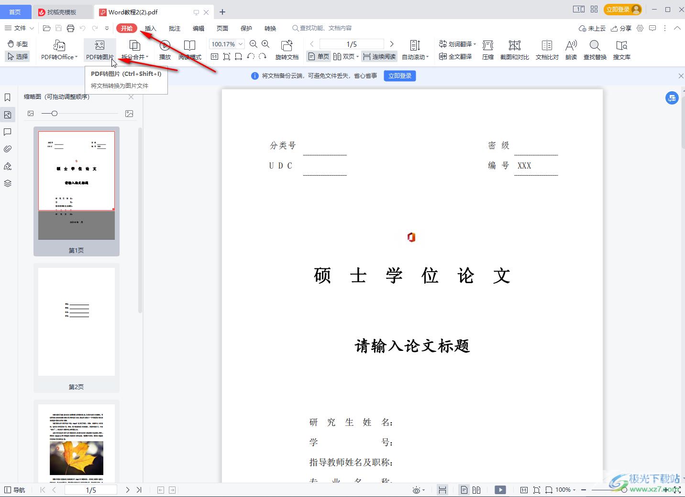
Task: Click the 分享 share button
Action: pos(621,28)
